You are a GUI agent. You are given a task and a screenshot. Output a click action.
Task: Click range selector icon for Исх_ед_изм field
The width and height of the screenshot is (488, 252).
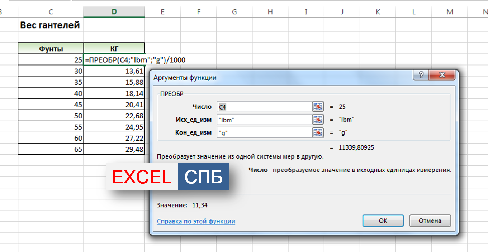318,120
